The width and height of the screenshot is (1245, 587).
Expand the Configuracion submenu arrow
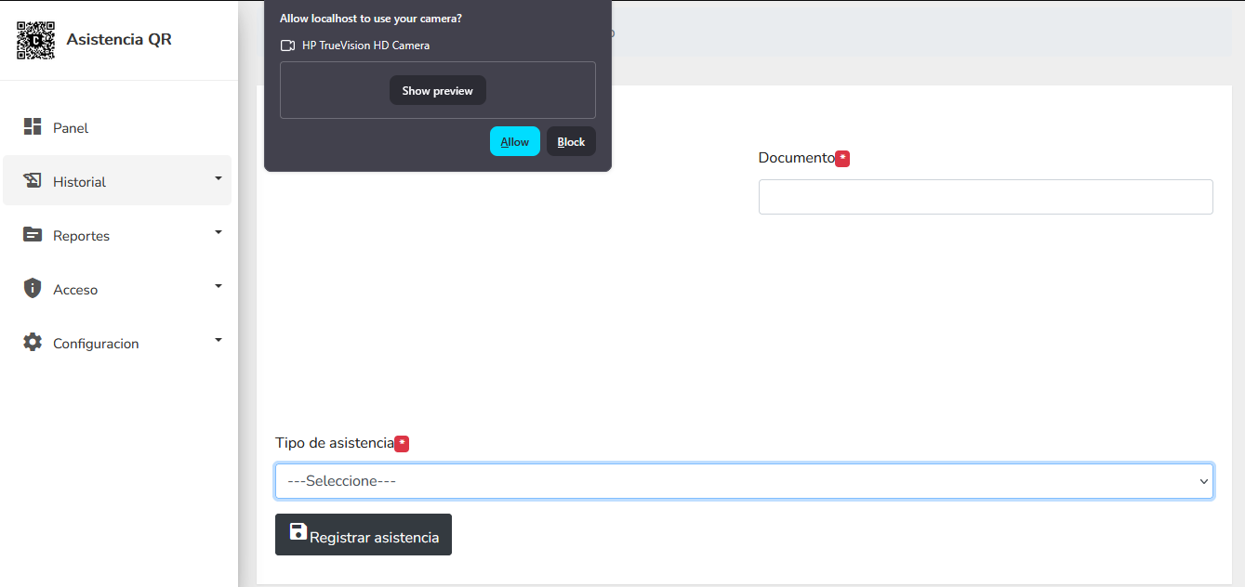219,340
